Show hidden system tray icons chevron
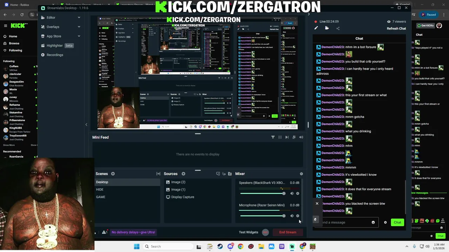 click(x=407, y=246)
